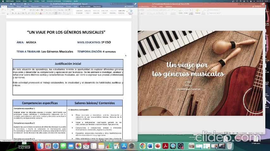Open the Disposición table tab in Word
Viewport: 270px width, 151px height.
click(x=97, y=7)
